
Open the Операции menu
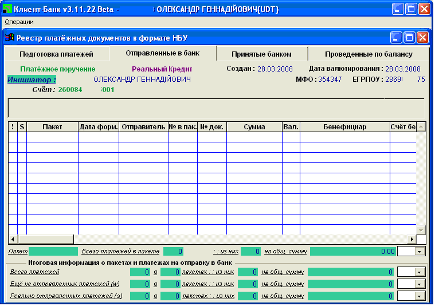19,22
